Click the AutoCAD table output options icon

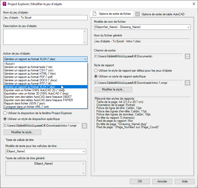tap(138, 14)
